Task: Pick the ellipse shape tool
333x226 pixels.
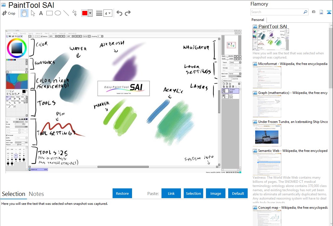Action: click(x=58, y=13)
